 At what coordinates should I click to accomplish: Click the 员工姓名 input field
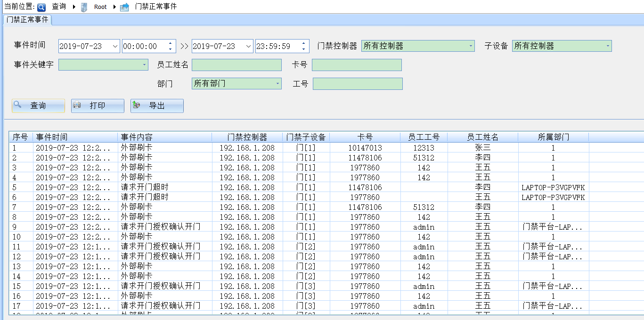pos(236,65)
